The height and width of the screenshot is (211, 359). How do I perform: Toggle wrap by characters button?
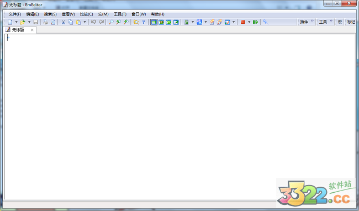pos(161,22)
